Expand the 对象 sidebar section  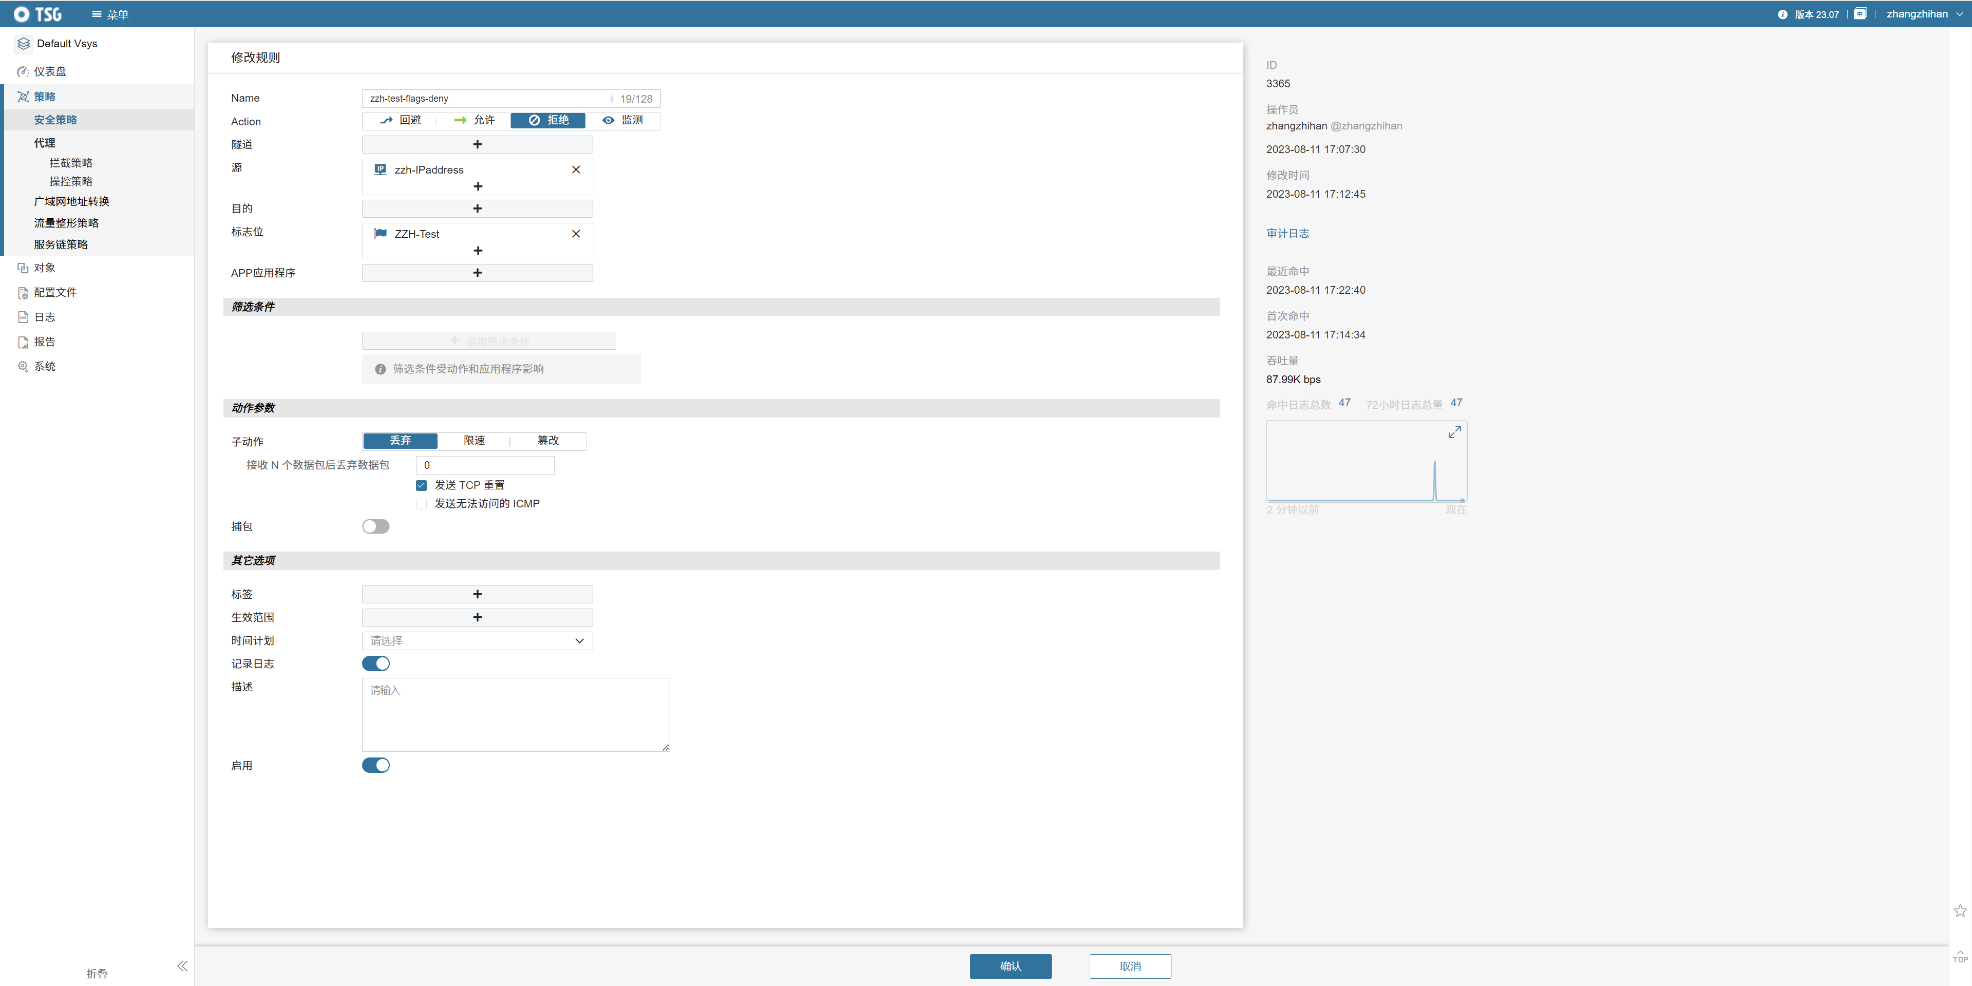[x=44, y=268]
